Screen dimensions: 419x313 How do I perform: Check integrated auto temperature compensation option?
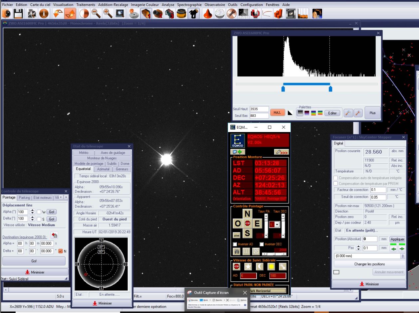(x=336, y=178)
